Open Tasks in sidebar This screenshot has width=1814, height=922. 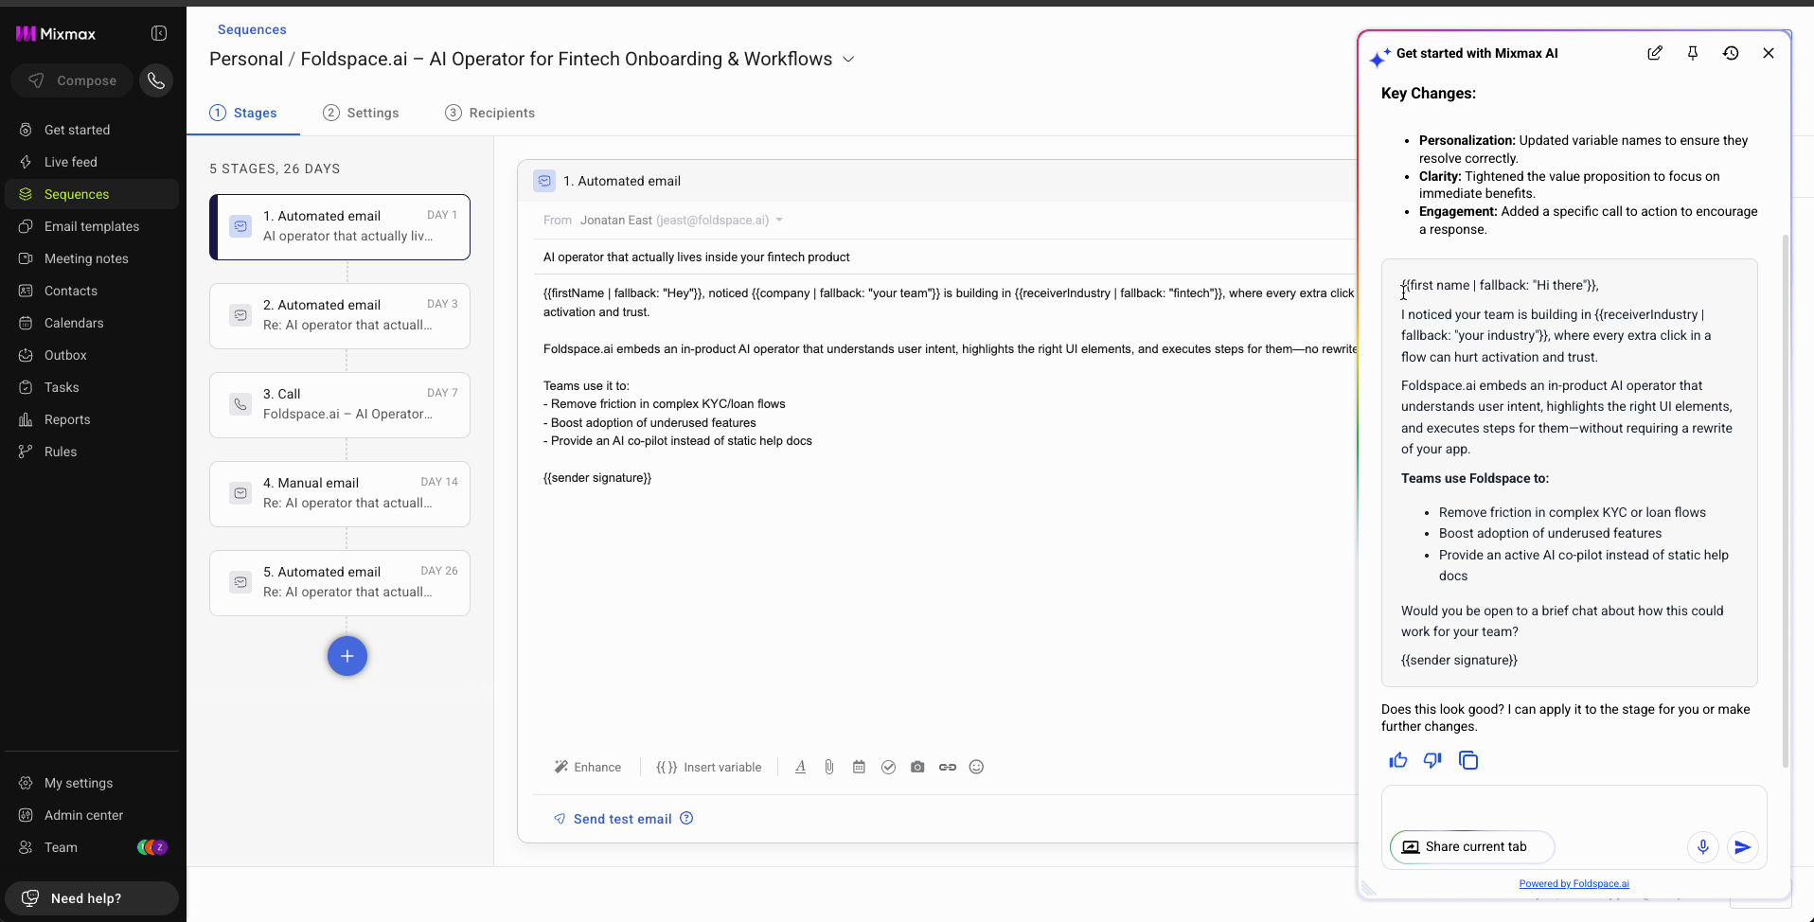pos(91,387)
